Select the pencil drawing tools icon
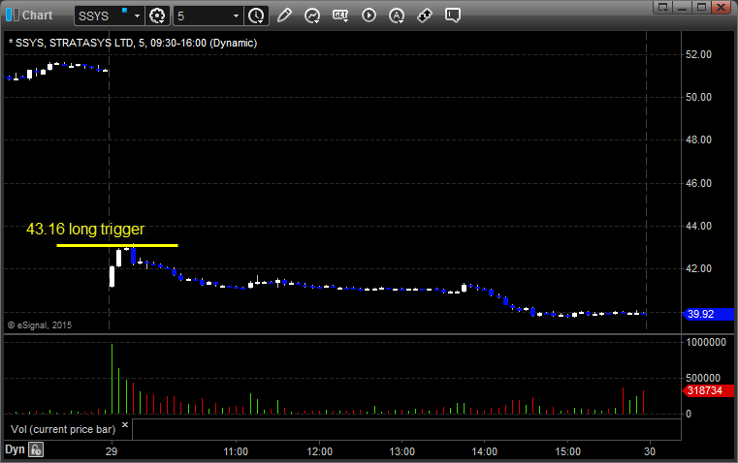 click(x=284, y=15)
